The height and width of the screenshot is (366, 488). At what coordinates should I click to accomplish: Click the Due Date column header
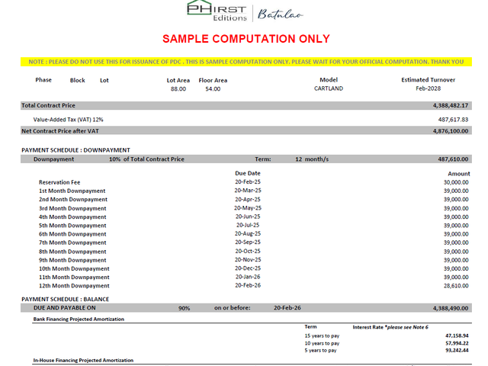[x=248, y=173]
